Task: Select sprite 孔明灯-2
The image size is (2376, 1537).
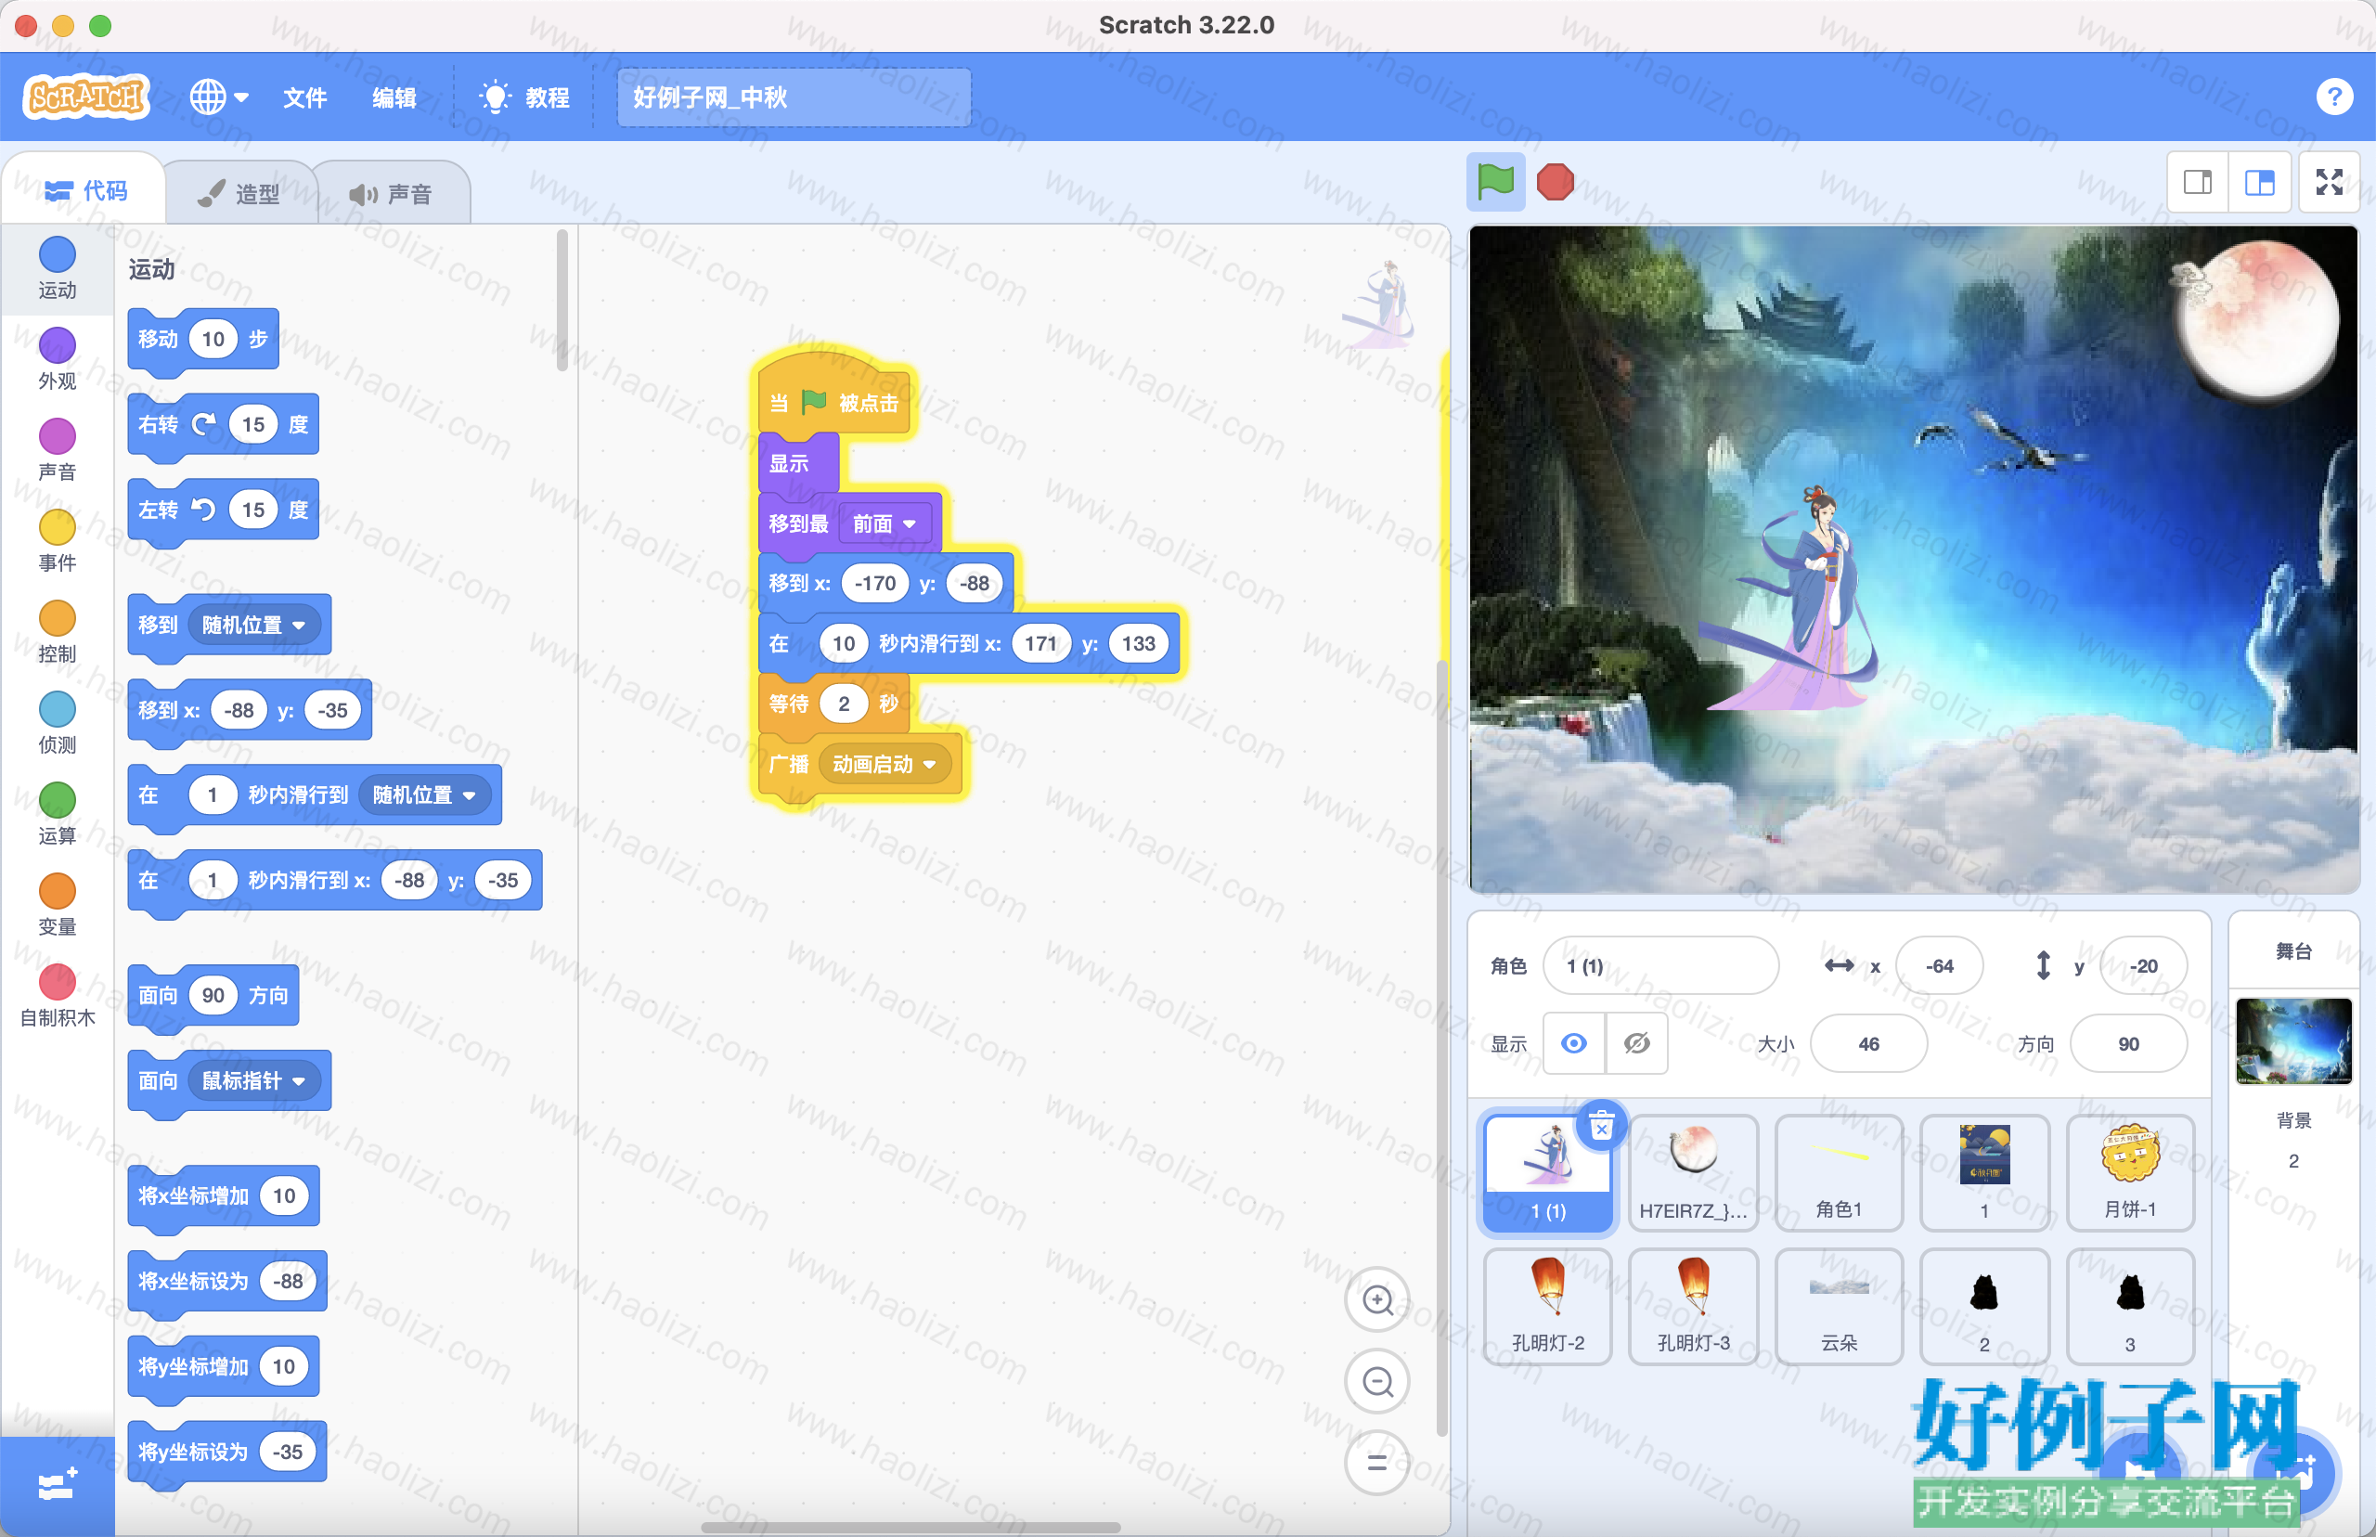Action: 1548,1306
